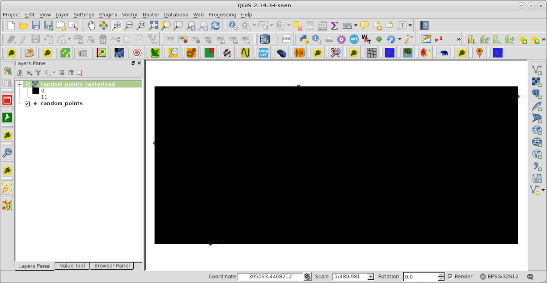This screenshot has height=283, width=547.
Task: Toggle visibility of random_points_rasterized layer
Action: click(x=27, y=84)
